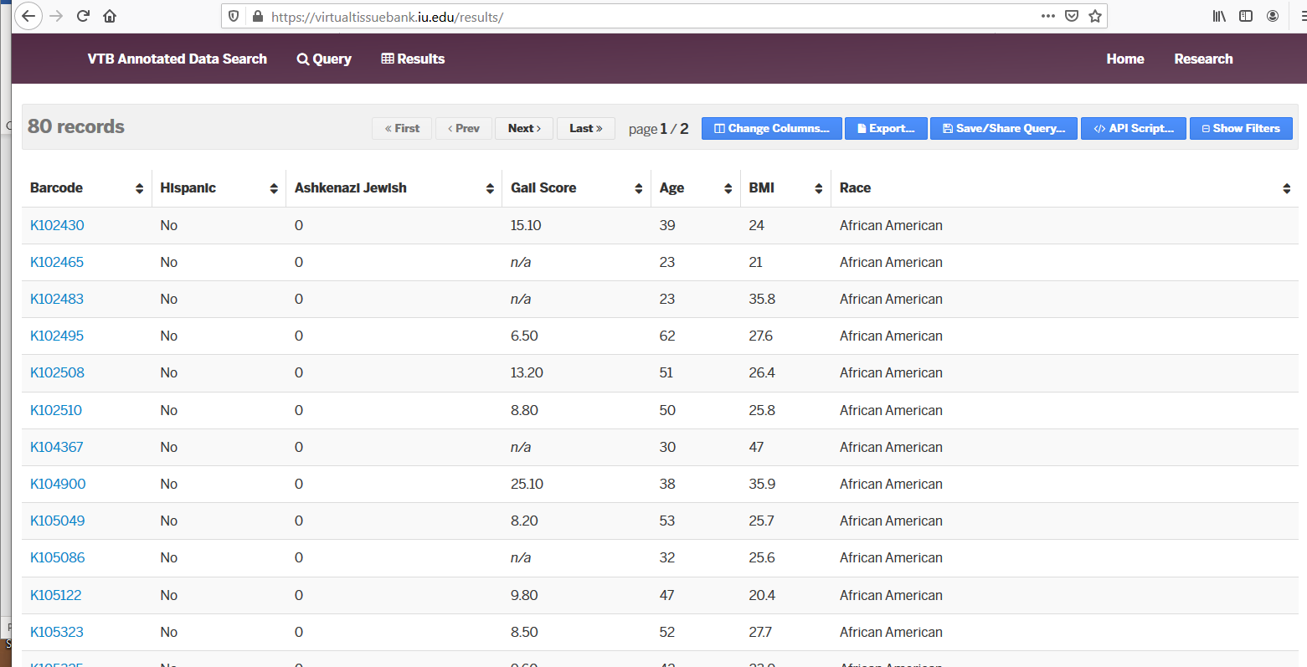Image resolution: width=1307 pixels, height=667 pixels.
Task: Click Gail Score value 6.50
Action: pyautogui.click(x=524, y=336)
